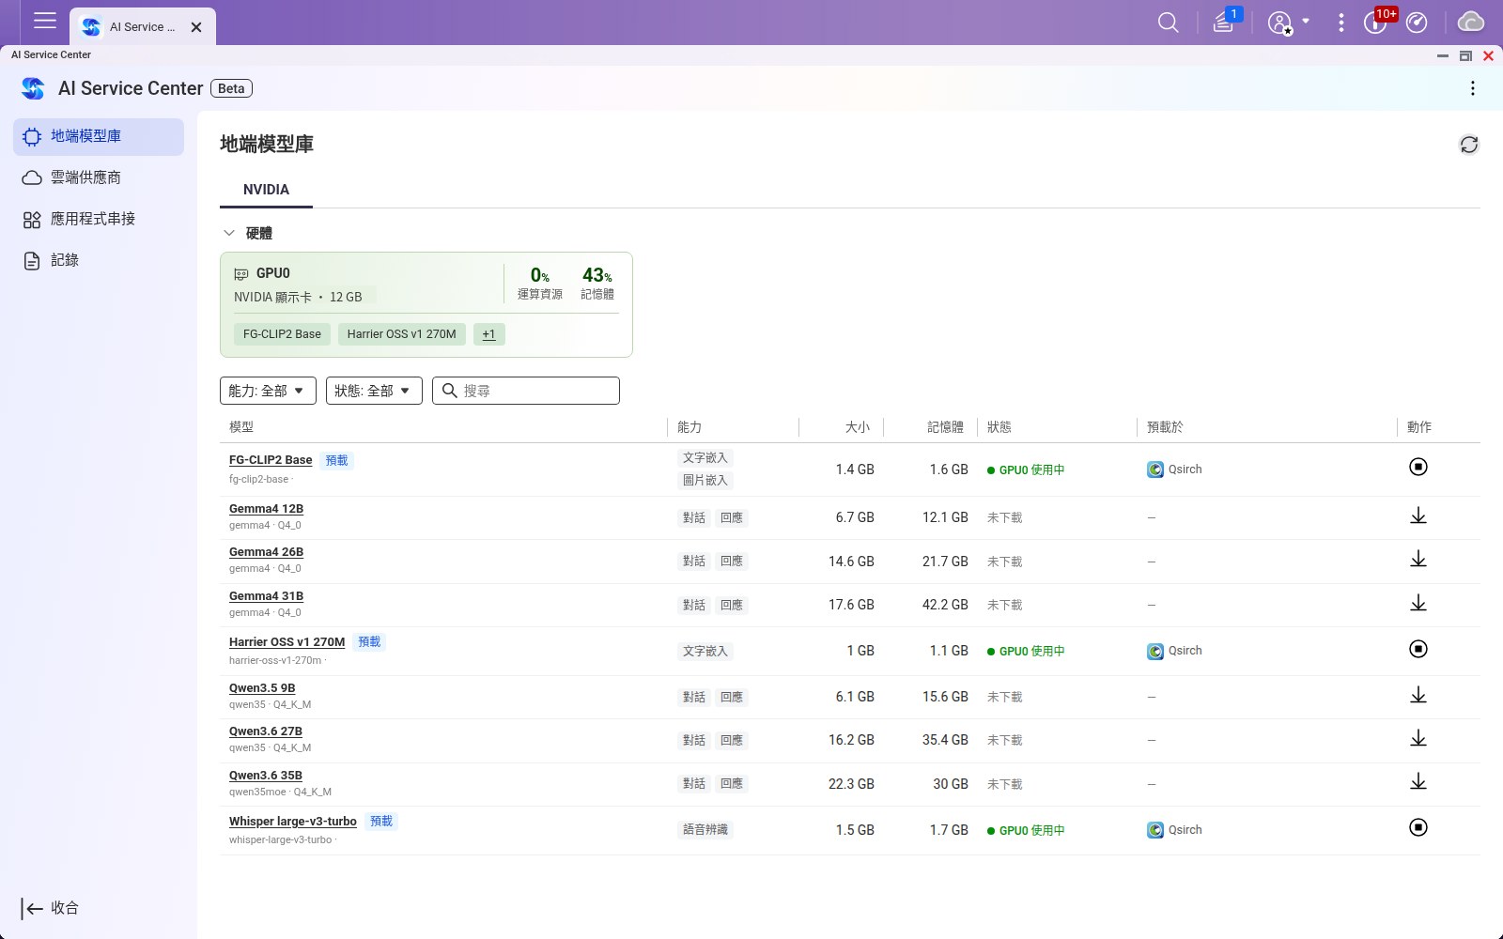1503x939 pixels.
Task: Open 記錄 in the sidebar
Action: pyautogui.click(x=99, y=260)
